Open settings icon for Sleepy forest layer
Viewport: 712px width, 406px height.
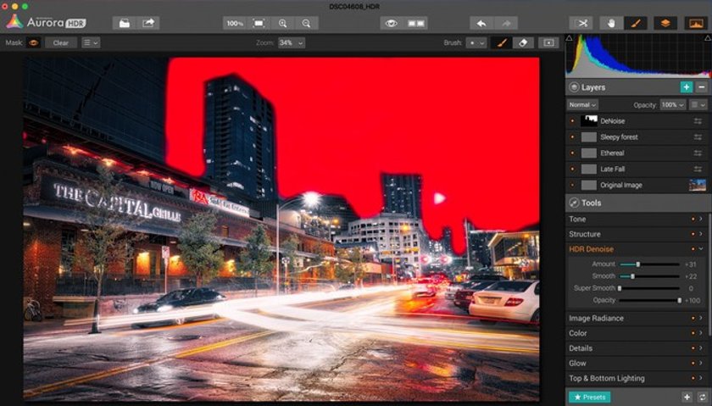698,137
